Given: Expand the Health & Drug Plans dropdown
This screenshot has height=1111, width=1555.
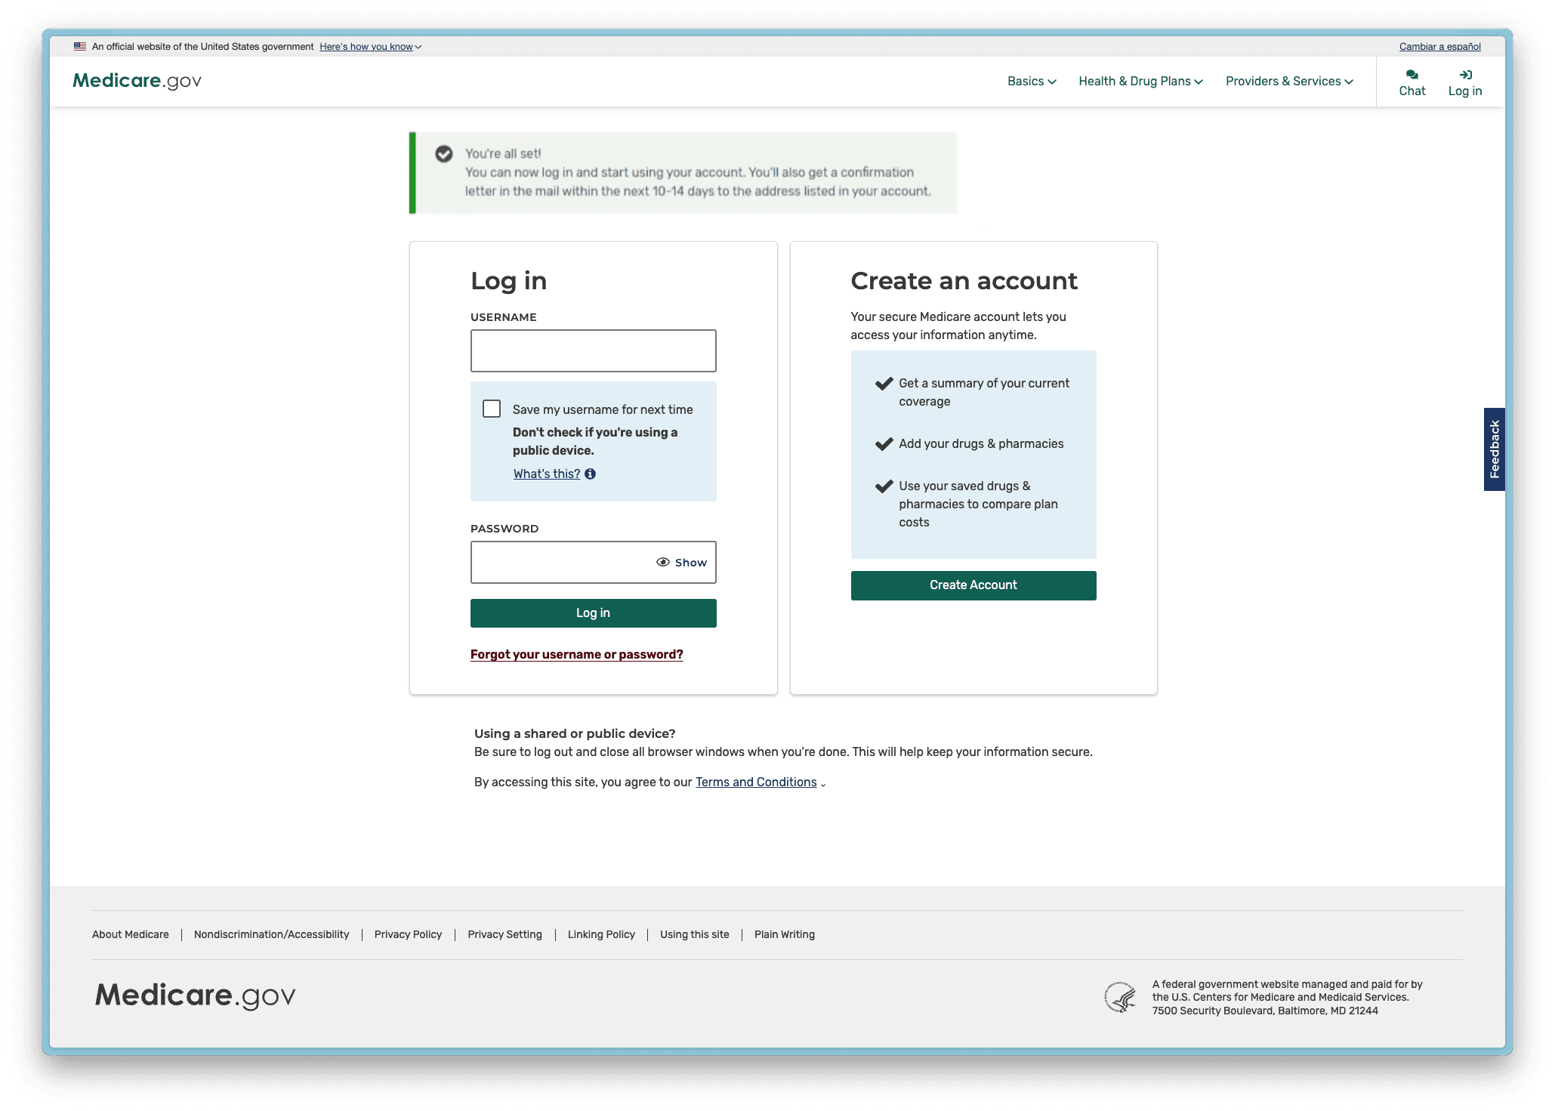Looking at the screenshot, I should 1140,81.
